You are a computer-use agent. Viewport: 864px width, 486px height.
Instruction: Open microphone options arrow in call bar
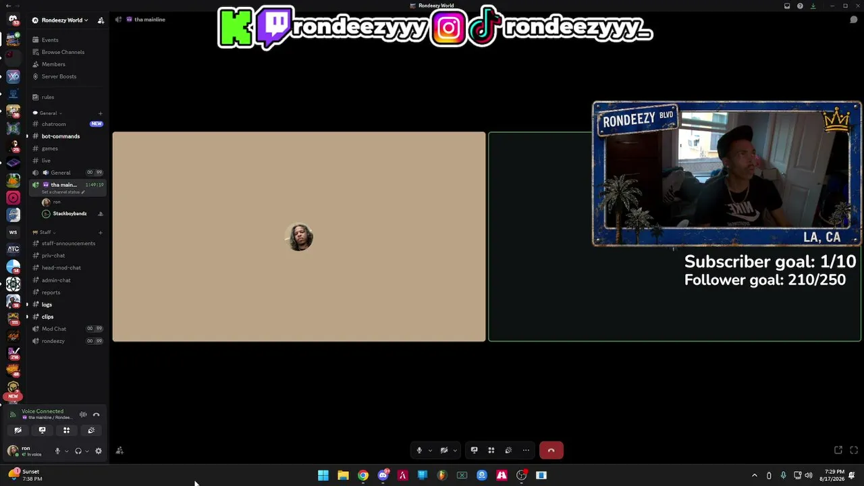coord(430,450)
